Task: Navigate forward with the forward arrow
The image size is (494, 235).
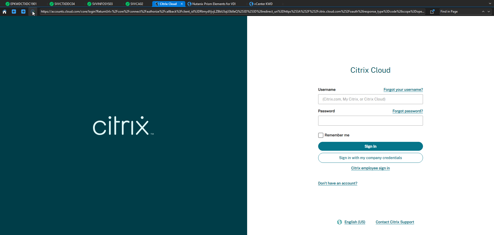Action: pyautogui.click(x=23, y=12)
